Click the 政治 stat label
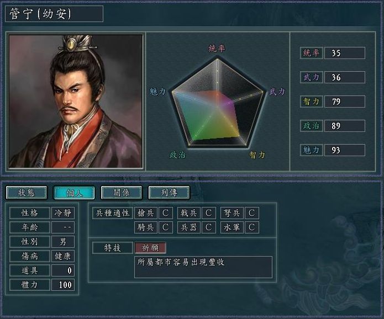Screen dimensions: 384x319 pos(311,126)
